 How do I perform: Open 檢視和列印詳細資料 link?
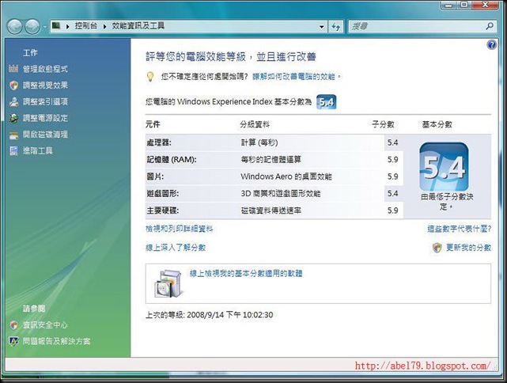pyautogui.click(x=179, y=229)
